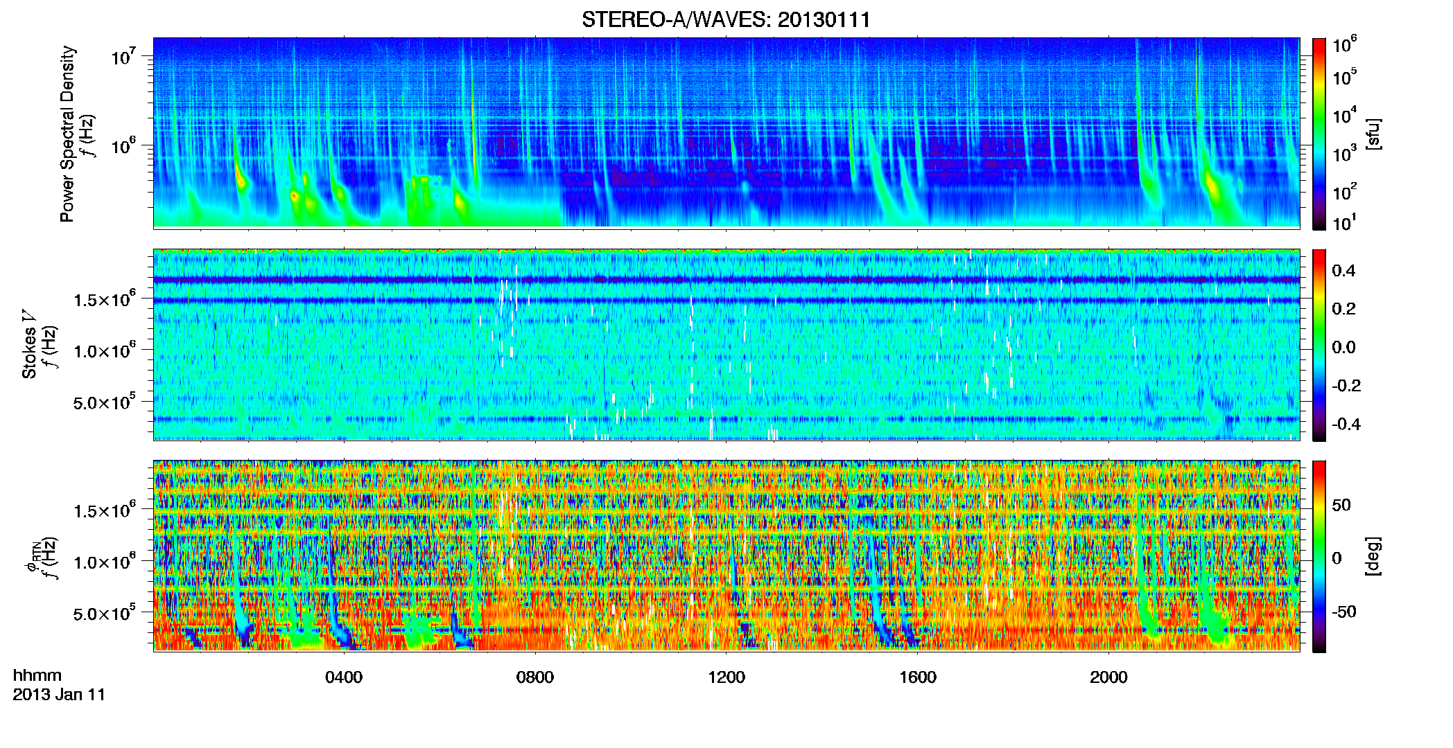Click the 0.4 label on Stokes colorbar

tap(1343, 271)
